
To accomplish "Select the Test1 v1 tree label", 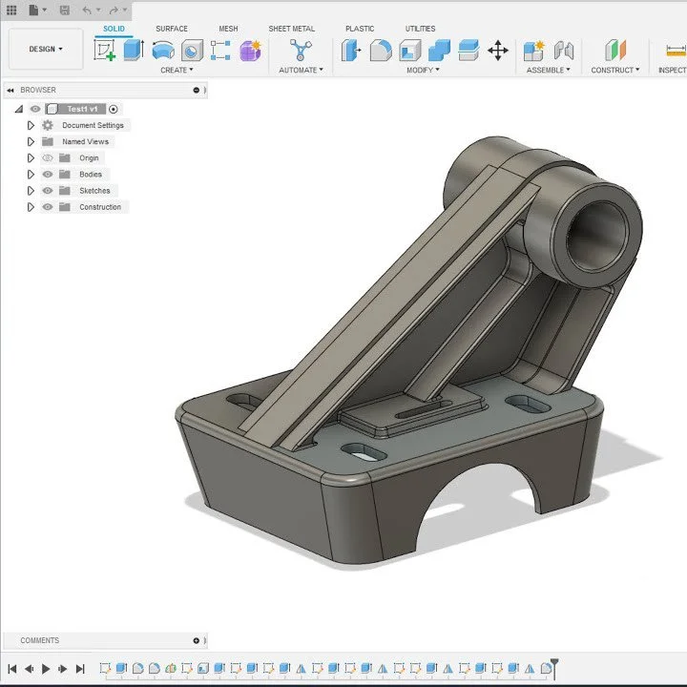I will click(x=82, y=109).
